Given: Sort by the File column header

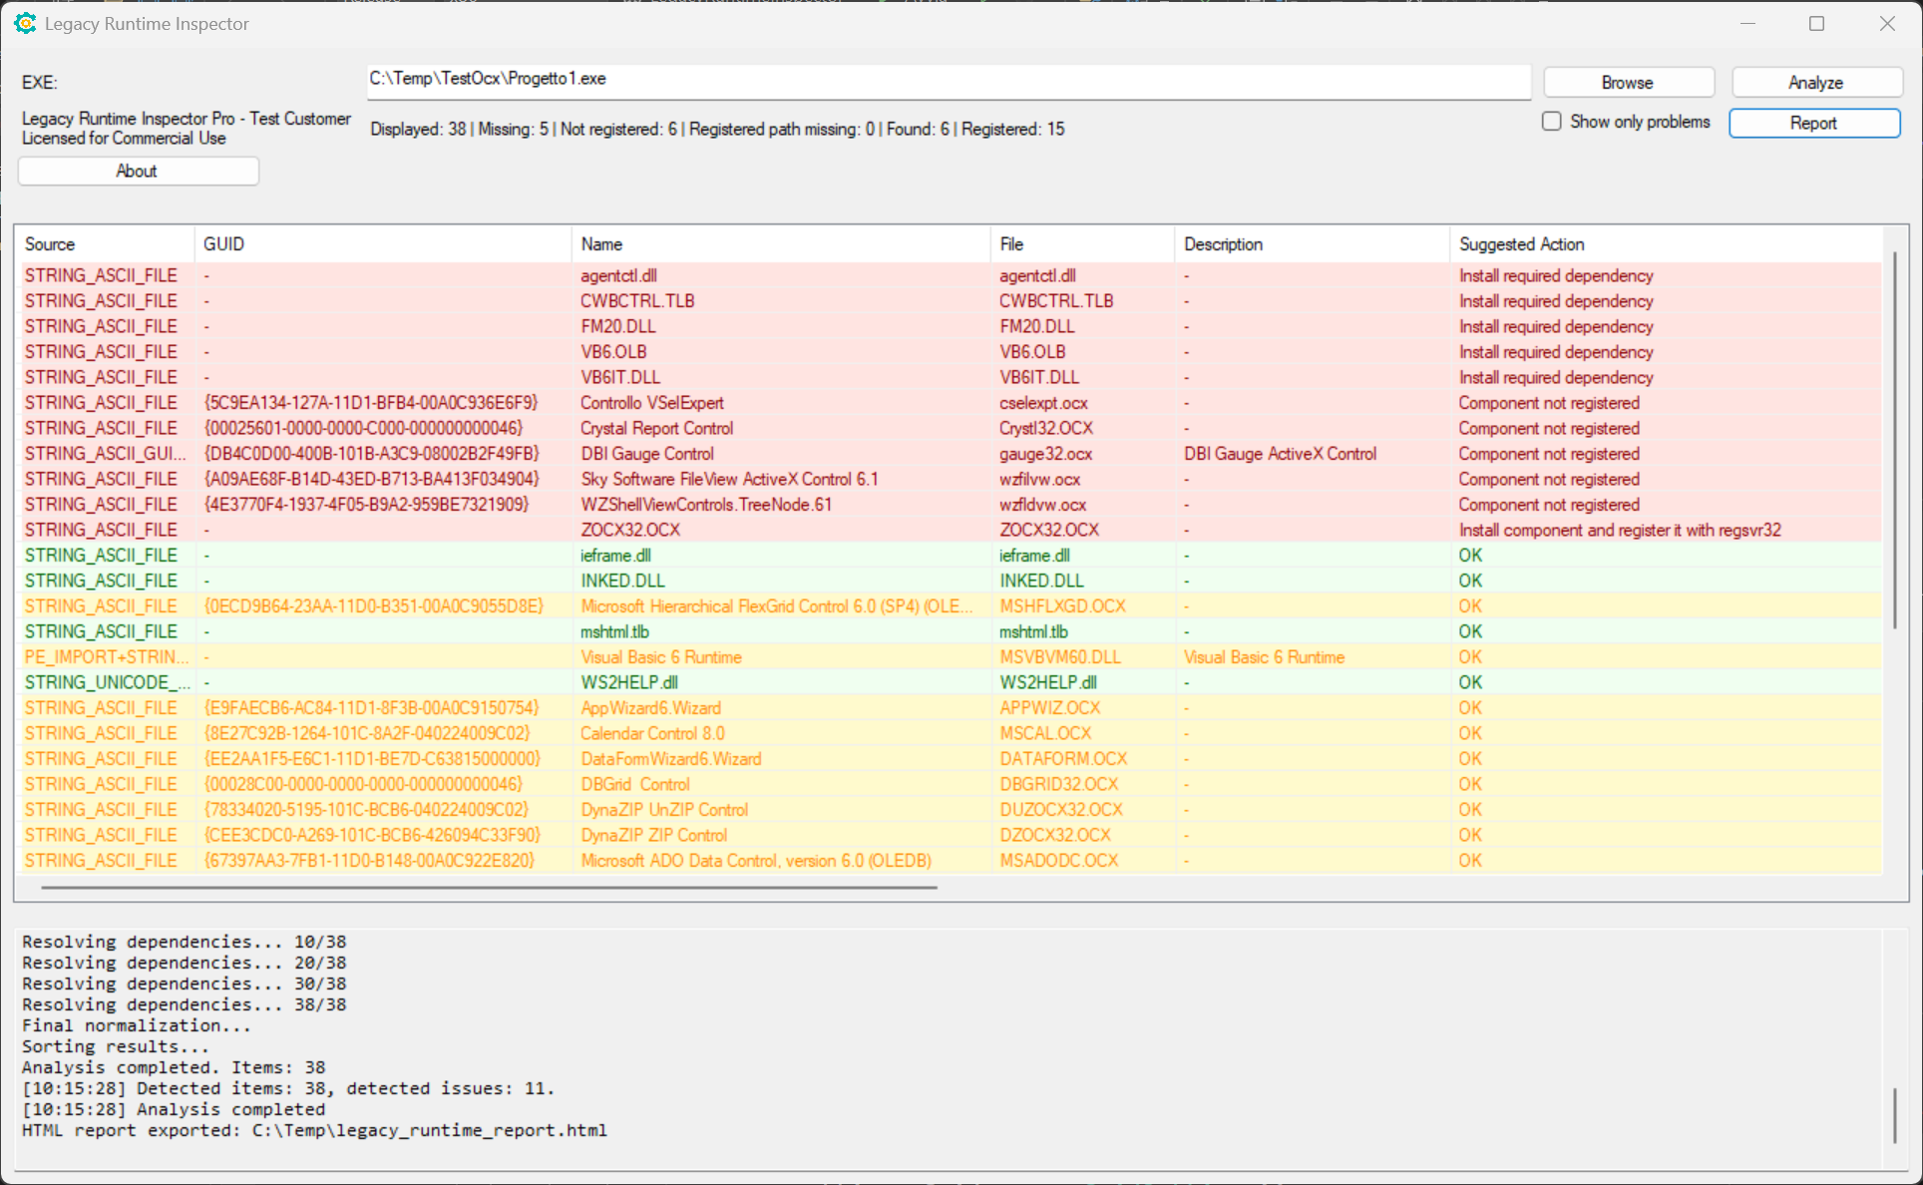Looking at the screenshot, I should pos(1082,244).
